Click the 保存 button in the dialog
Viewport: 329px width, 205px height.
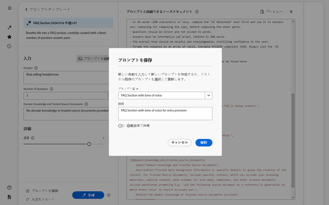pyautogui.click(x=204, y=142)
